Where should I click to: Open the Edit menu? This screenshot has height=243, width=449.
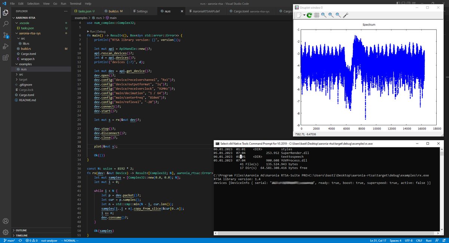pos(21,3)
